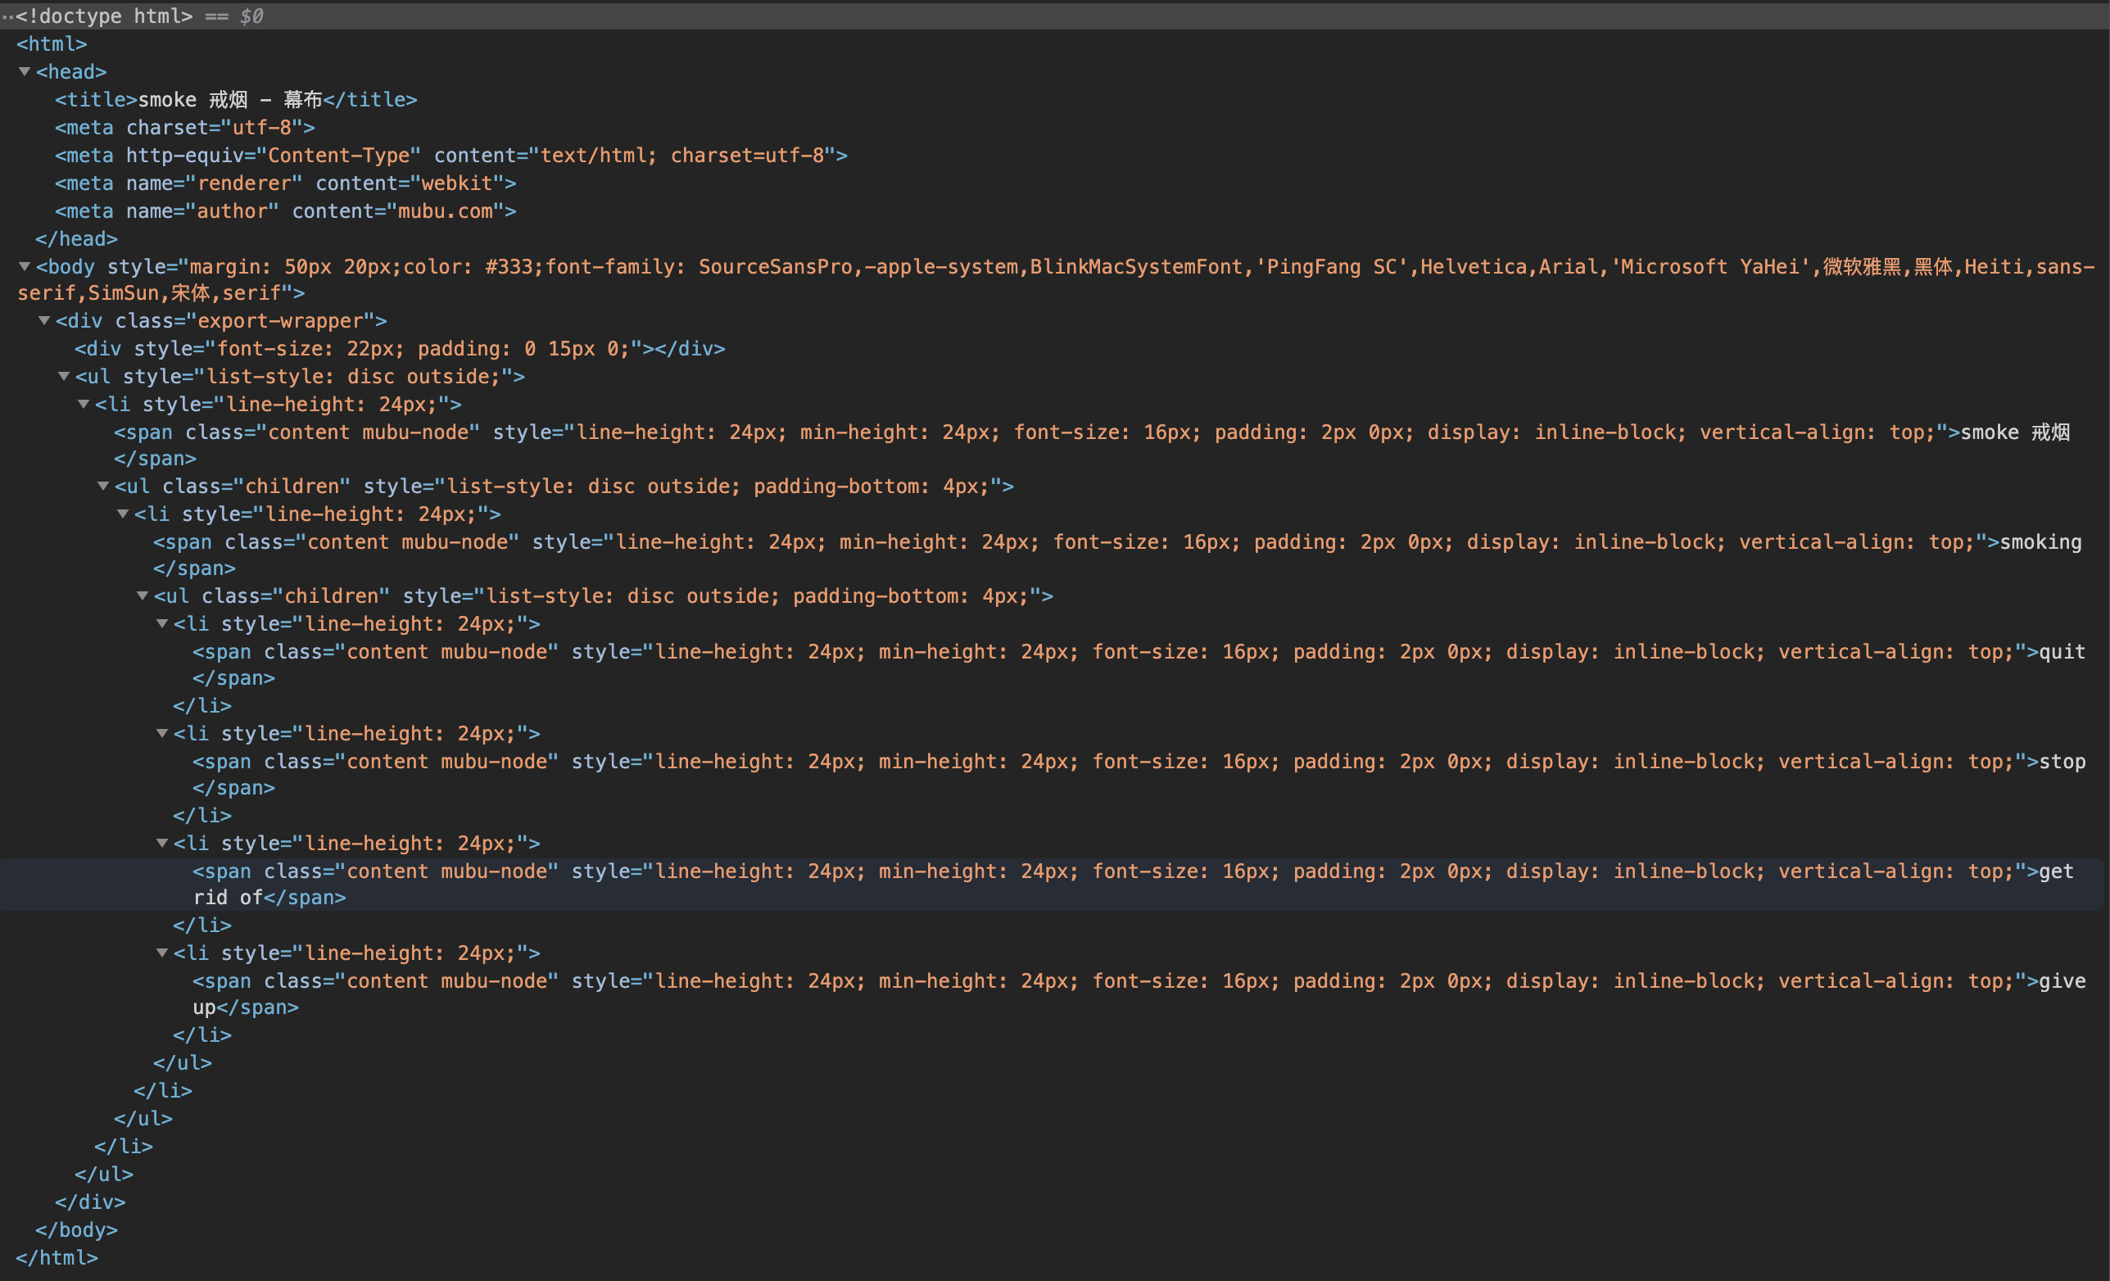Select the title element line
Image resolution: width=2110 pixels, height=1281 pixels.
coord(236,100)
